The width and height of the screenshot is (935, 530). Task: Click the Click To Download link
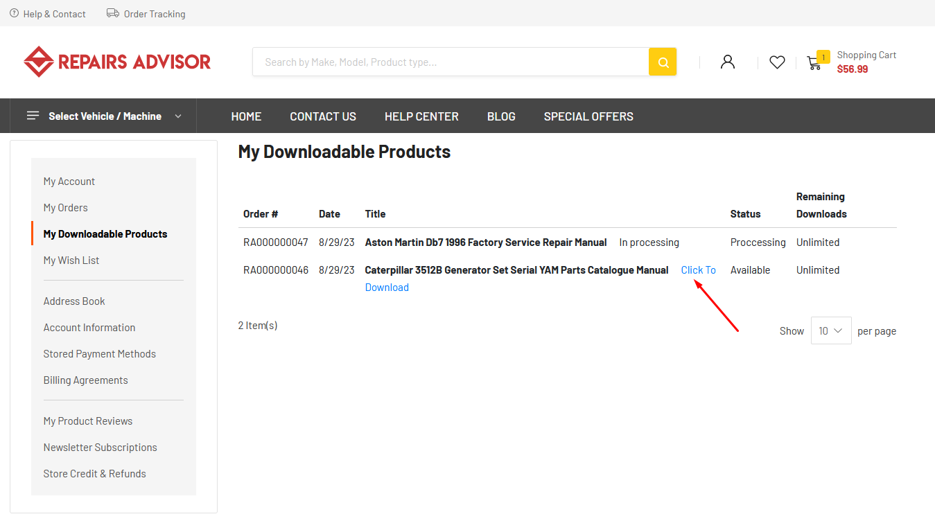point(698,270)
